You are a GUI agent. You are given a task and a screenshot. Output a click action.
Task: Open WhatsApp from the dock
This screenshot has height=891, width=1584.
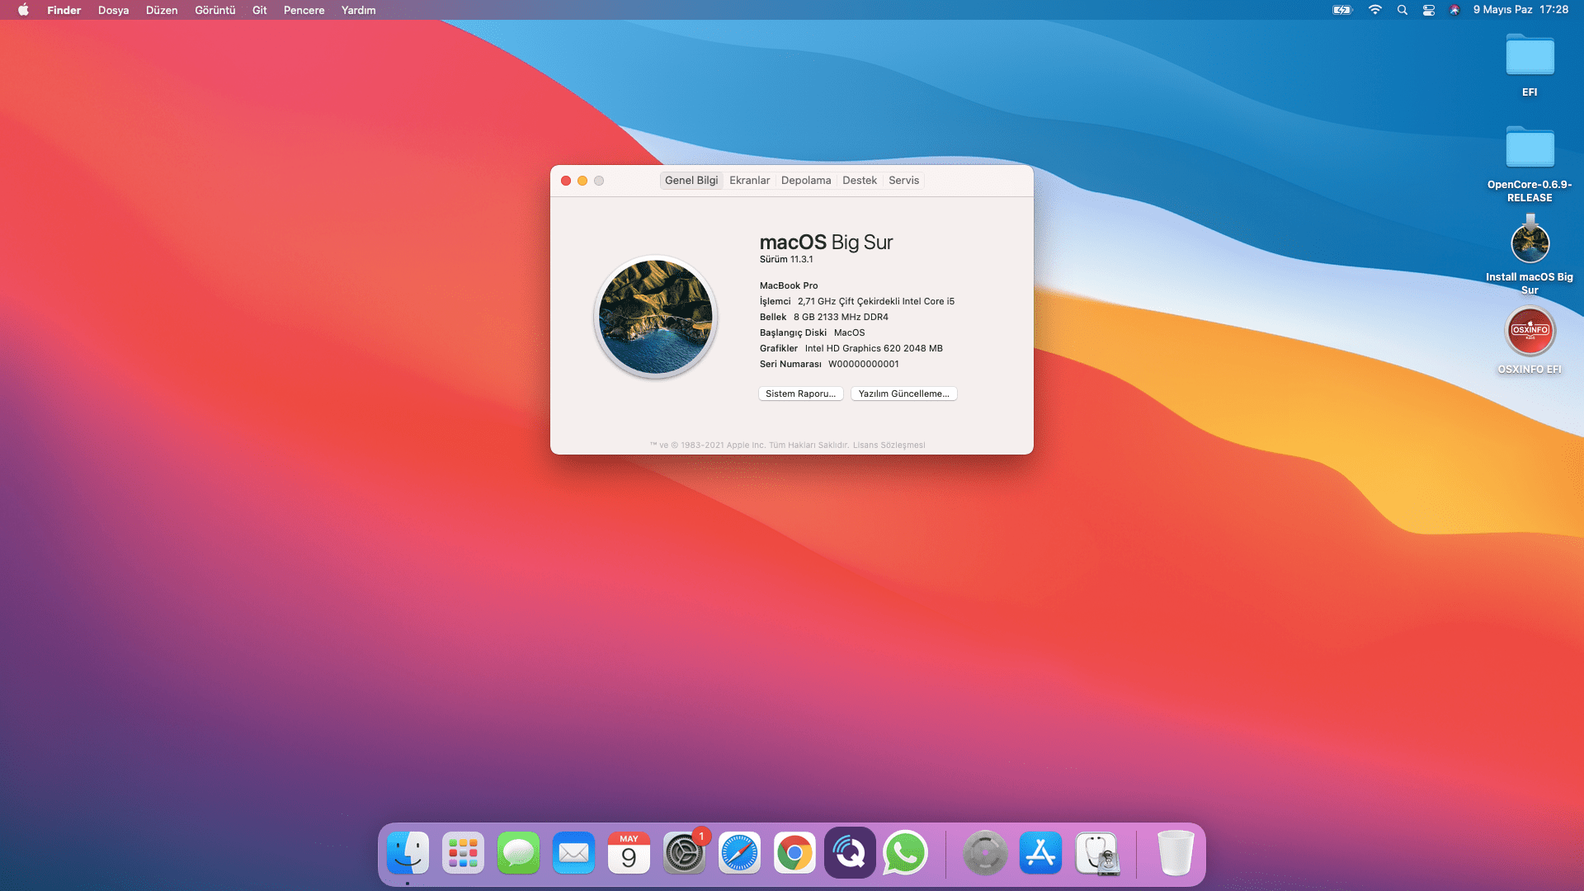pyautogui.click(x=905, y=853)
